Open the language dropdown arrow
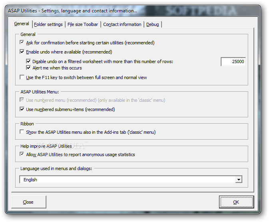Screen dimensions: 269x222 coord(239,180)
